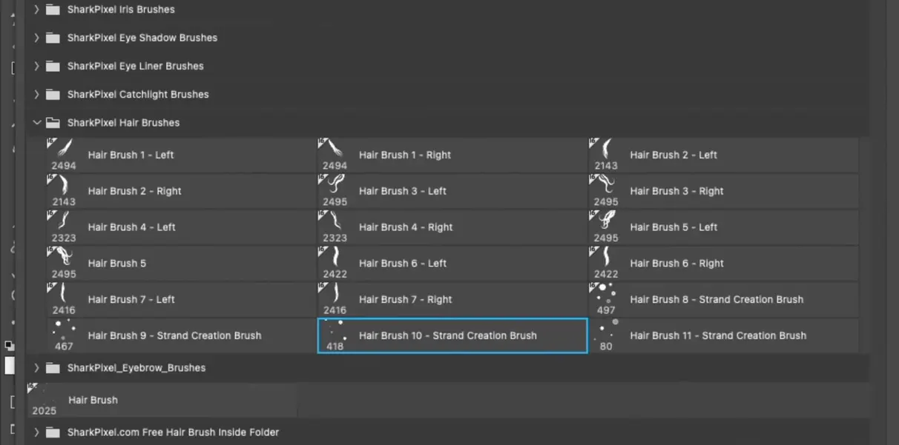Click the "Hair Brush 7 - Left" label
The image size is (899, 445).
tap(131, 300)
